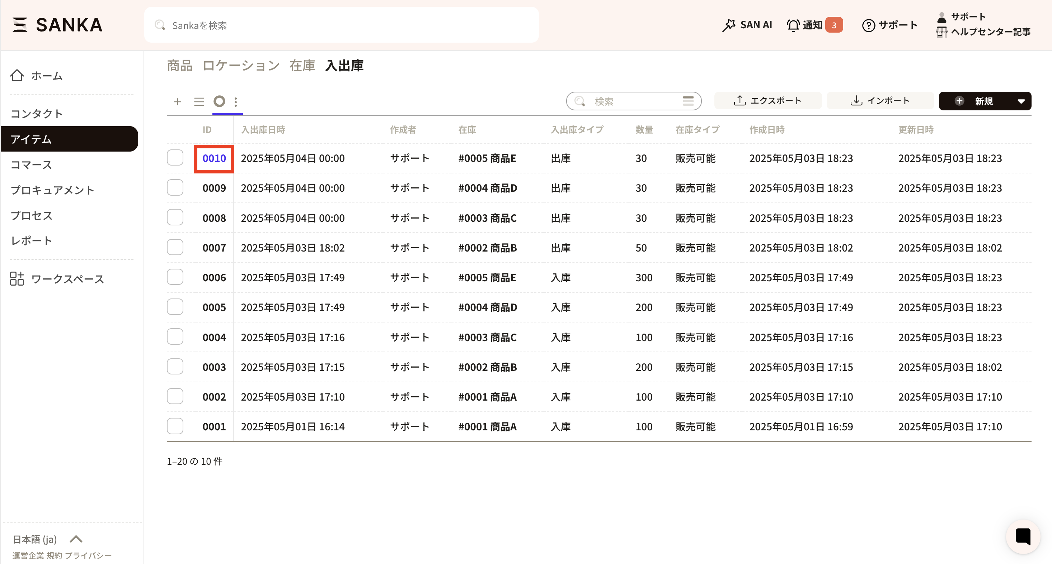Open the support user account menu
The height and width of the screenshot is (564, 1052).
[x=967, y=17]
